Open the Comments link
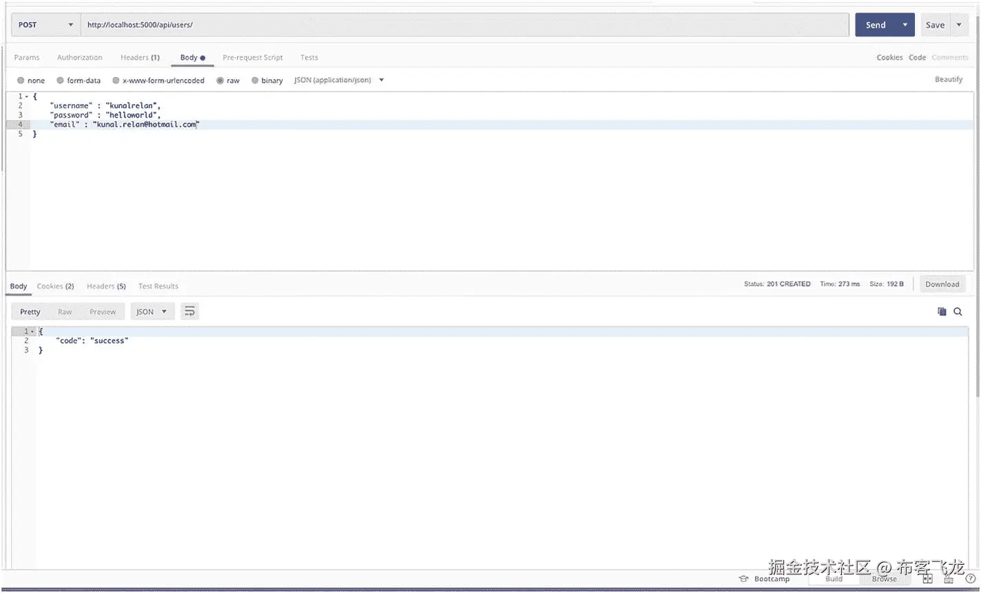Viewport: 981px width, 593px height. click(x=950, y=58)
